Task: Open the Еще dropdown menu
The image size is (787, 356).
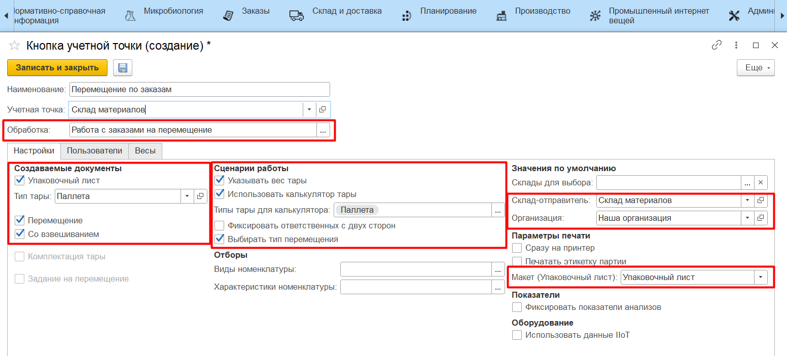Action: tap(755, 68)
